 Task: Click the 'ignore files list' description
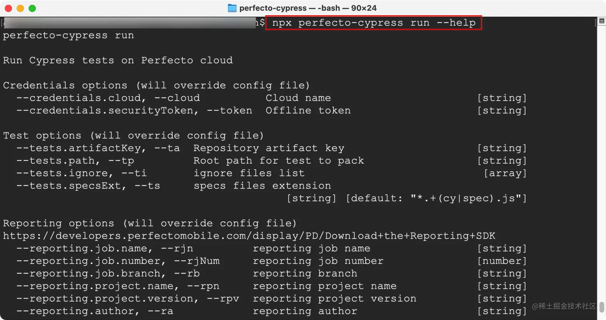[x=249, y=173]
